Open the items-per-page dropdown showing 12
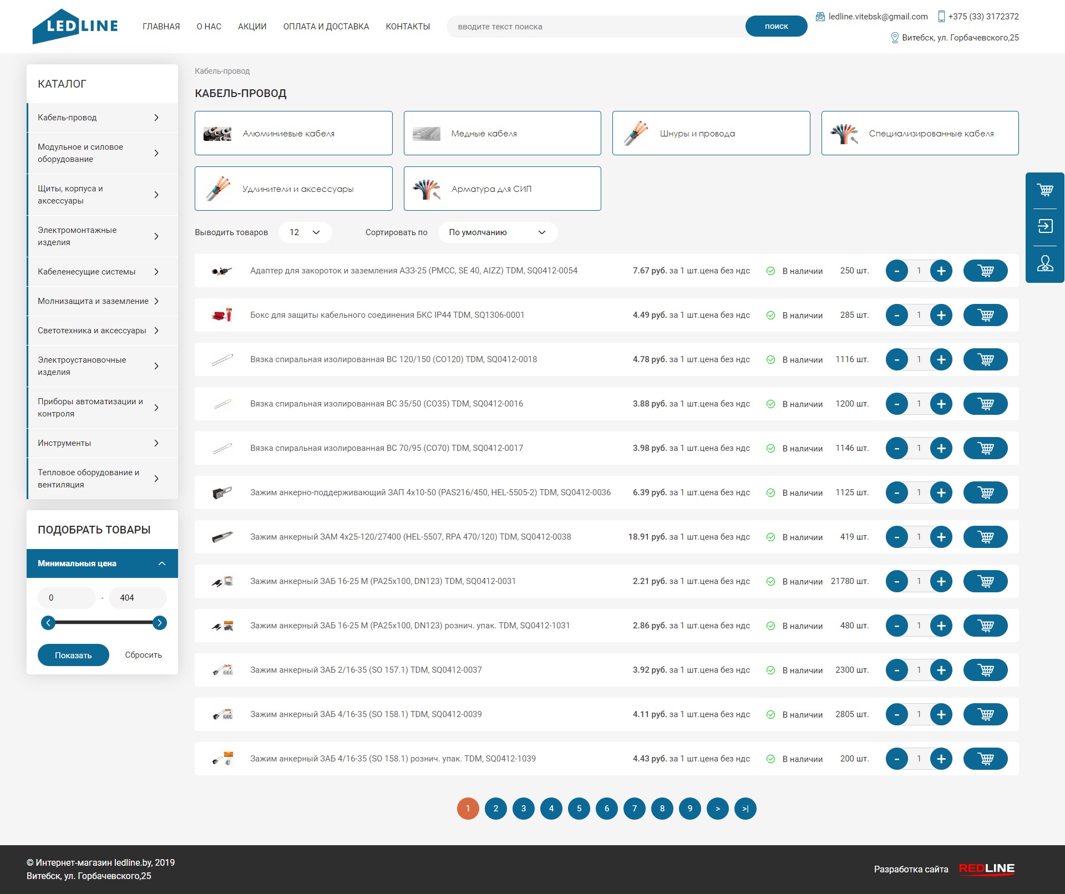The image size is (1065, 894). (305, 232)
